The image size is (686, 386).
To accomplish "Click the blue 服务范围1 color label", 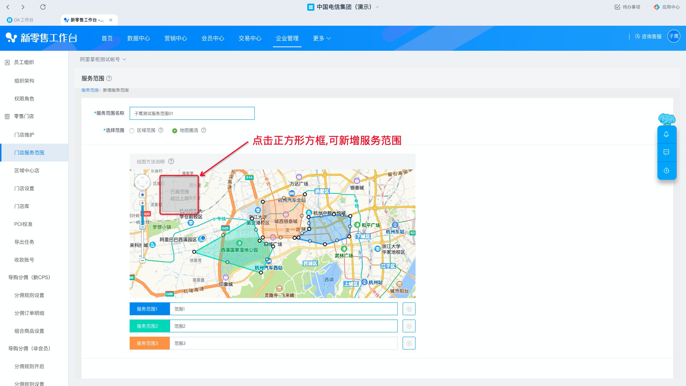I will (x=150, y=309).
